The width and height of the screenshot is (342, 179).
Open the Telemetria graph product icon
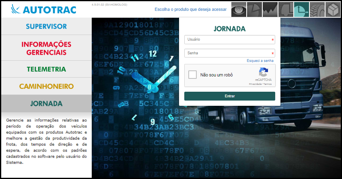click(270, 9)
